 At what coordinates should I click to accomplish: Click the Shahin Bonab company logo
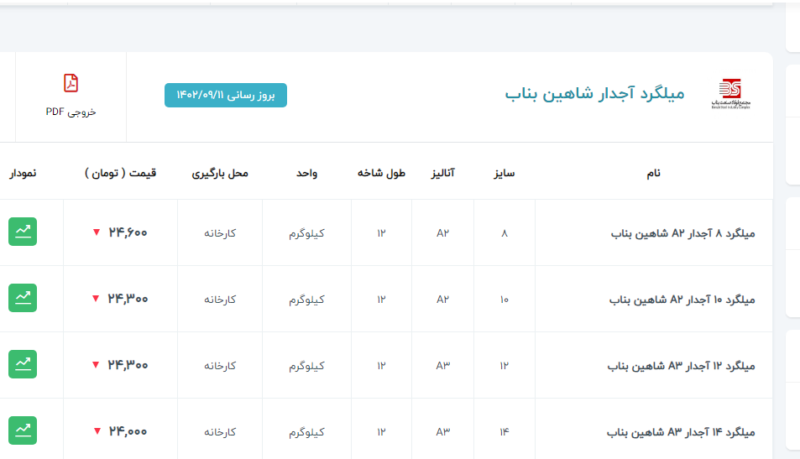click(x=729, y=93)
